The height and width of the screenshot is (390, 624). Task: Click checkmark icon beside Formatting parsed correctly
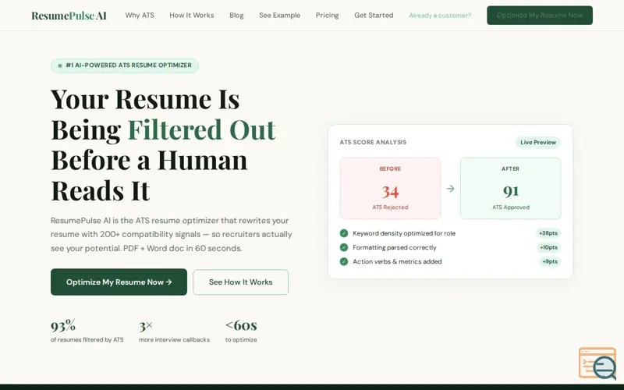pyautogui.click(x=344, y=247)
